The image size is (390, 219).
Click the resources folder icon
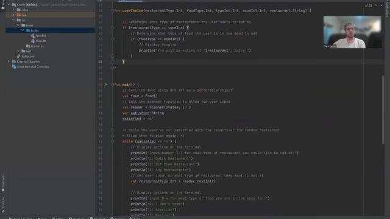coord(28,46)
